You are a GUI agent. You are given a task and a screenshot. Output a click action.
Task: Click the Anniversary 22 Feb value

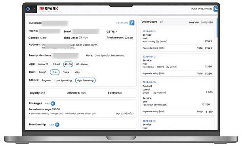point(129,38)
